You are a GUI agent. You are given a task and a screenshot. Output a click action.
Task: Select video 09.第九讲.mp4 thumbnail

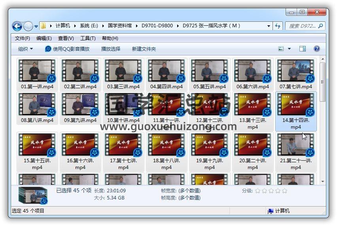click(80, 104)
